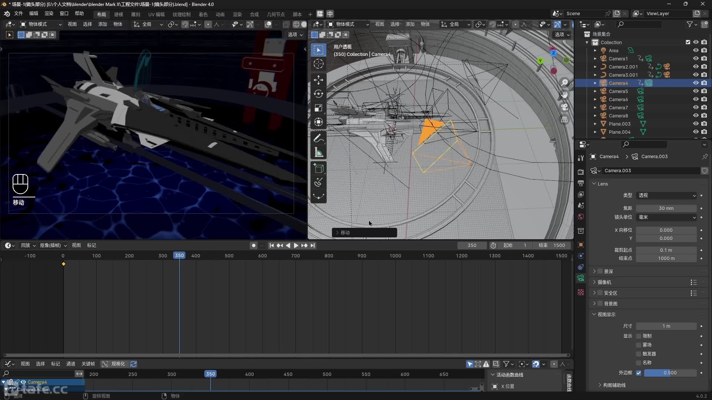Open the timeline 标记 menu

(x=92, y=246)
